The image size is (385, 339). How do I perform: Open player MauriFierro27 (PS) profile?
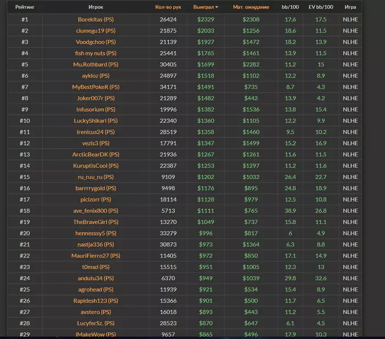coord(96,256)
